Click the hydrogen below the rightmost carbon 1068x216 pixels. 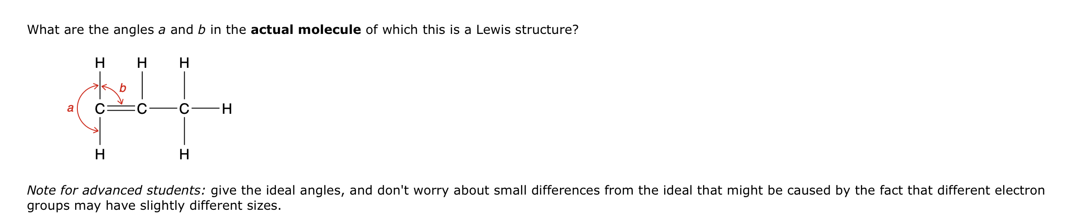[184, 154]
